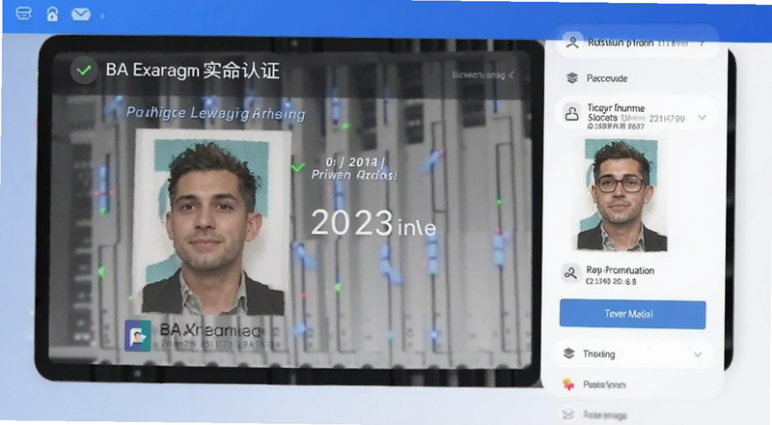The image size is (772, 425).
Task: Click the BA Xreamiag label under the photo
Action: (x=212, y=329)
